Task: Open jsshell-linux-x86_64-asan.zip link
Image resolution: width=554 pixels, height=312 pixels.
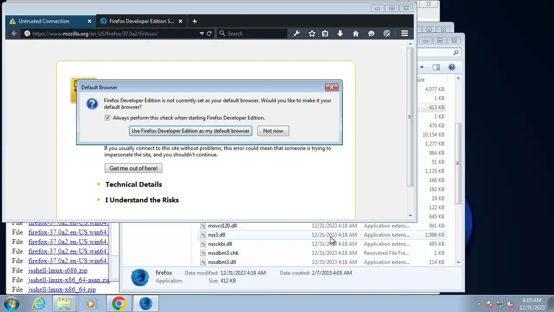Action: tap(69, 280)
